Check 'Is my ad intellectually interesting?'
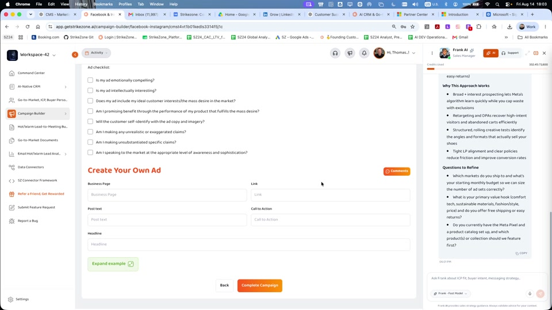Viewport: 552px width, 310px height. (x=90, y=90)
